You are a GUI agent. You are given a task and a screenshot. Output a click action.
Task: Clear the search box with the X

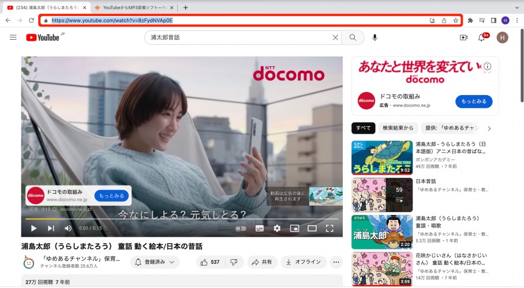pyautogui.click(x=335, y=37)
